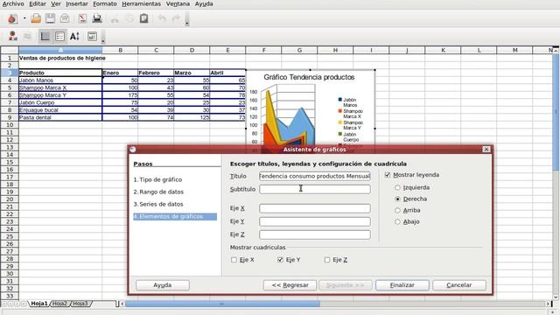Screen dimensions: 560x315
Task: Click the New document icon
Action: pyautogui.click(x=12, y=18)
